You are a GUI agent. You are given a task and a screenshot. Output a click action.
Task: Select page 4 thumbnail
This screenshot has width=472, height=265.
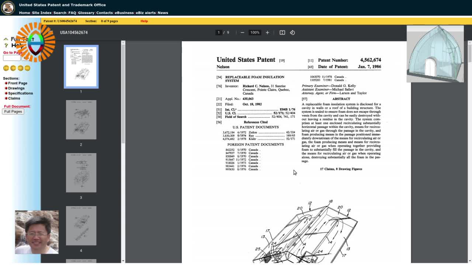tap(81, 226)
